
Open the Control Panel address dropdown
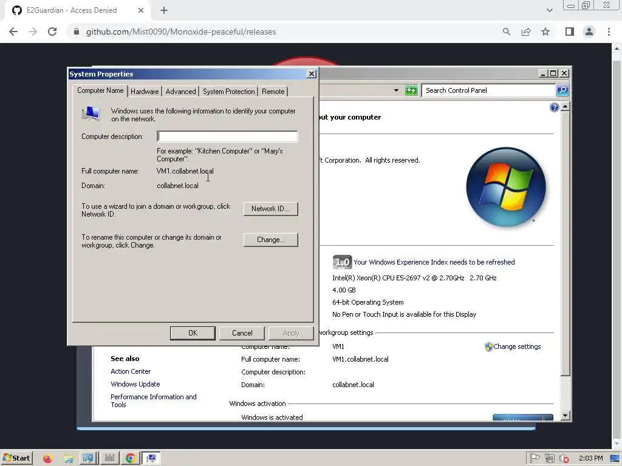pyautogui.click(x=396, y=90)
